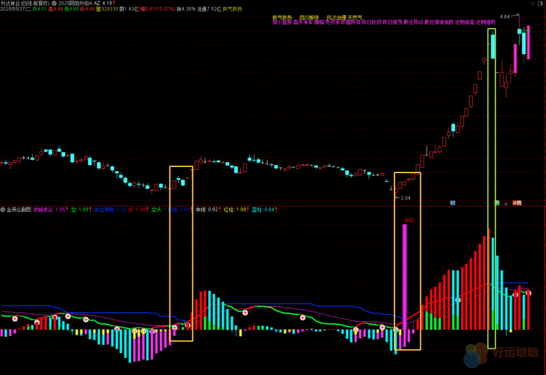Screen dimensions: 546x375
Task: Click the turnover amount 额1.43亿
Action: 129,9
